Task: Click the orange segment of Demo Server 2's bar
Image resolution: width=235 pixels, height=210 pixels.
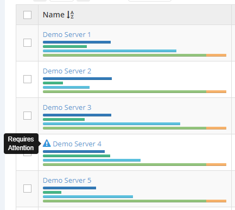Action: pyautogui.click(x=216, y=91)
